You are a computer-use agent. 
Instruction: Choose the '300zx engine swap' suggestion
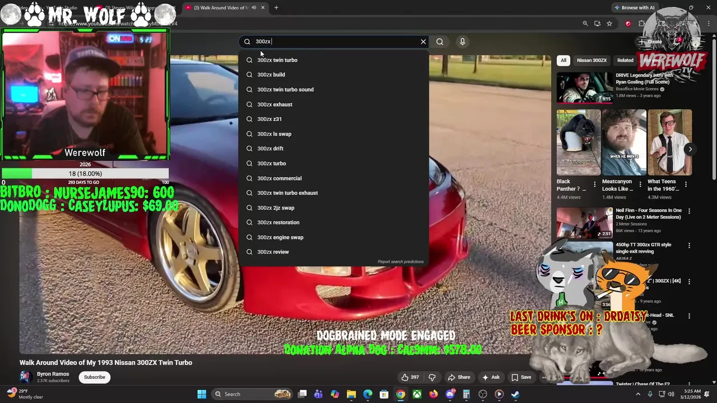pyautogui.click(x=334, y=237)
